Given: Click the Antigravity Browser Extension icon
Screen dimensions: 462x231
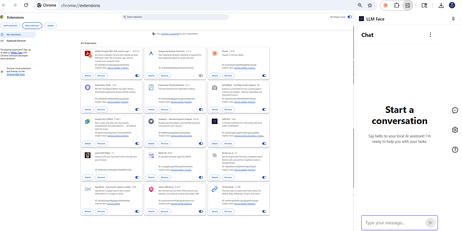Looking at the screenshot, I should 151,54.
